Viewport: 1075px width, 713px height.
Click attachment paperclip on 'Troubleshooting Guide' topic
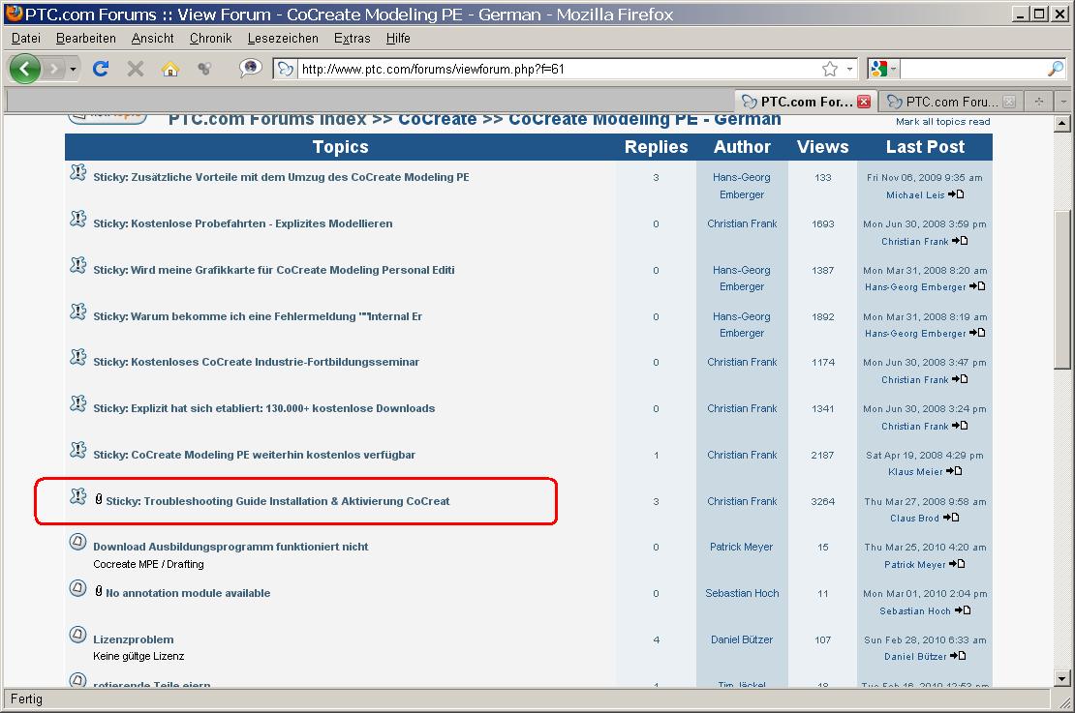pos(99,499)
